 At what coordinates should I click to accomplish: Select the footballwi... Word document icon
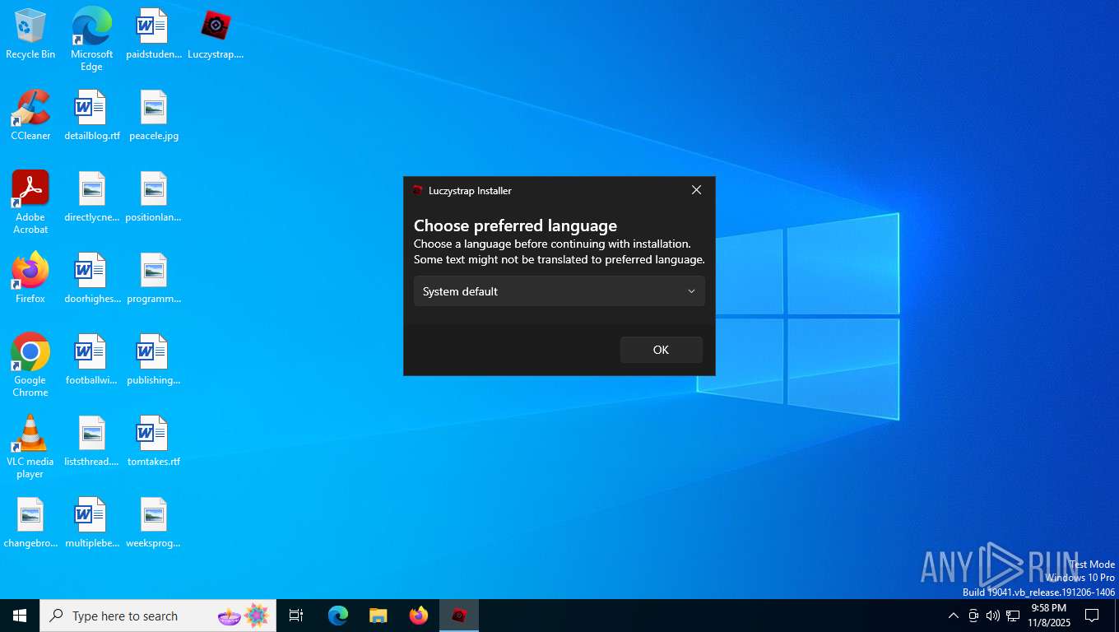click(x=91, y=360)
